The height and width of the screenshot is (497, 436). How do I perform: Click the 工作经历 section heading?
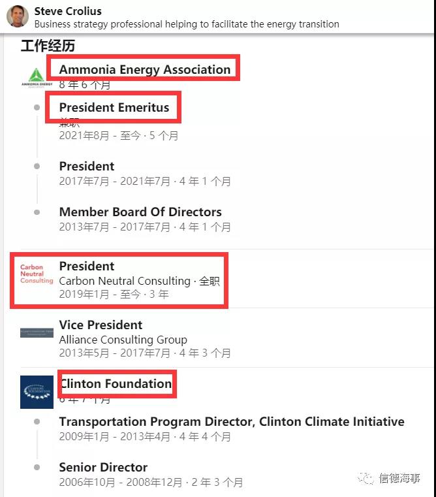[x=48, y=46]
